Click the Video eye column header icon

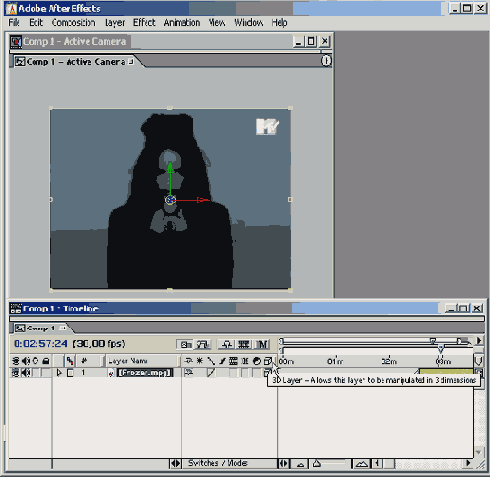pyautogui.click(x=15, y=361)
